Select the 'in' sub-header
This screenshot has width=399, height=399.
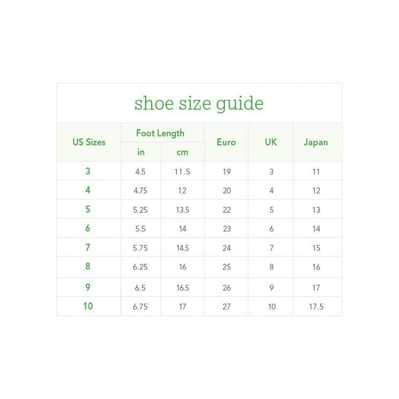pyautogui.click(x=141, y=152)
